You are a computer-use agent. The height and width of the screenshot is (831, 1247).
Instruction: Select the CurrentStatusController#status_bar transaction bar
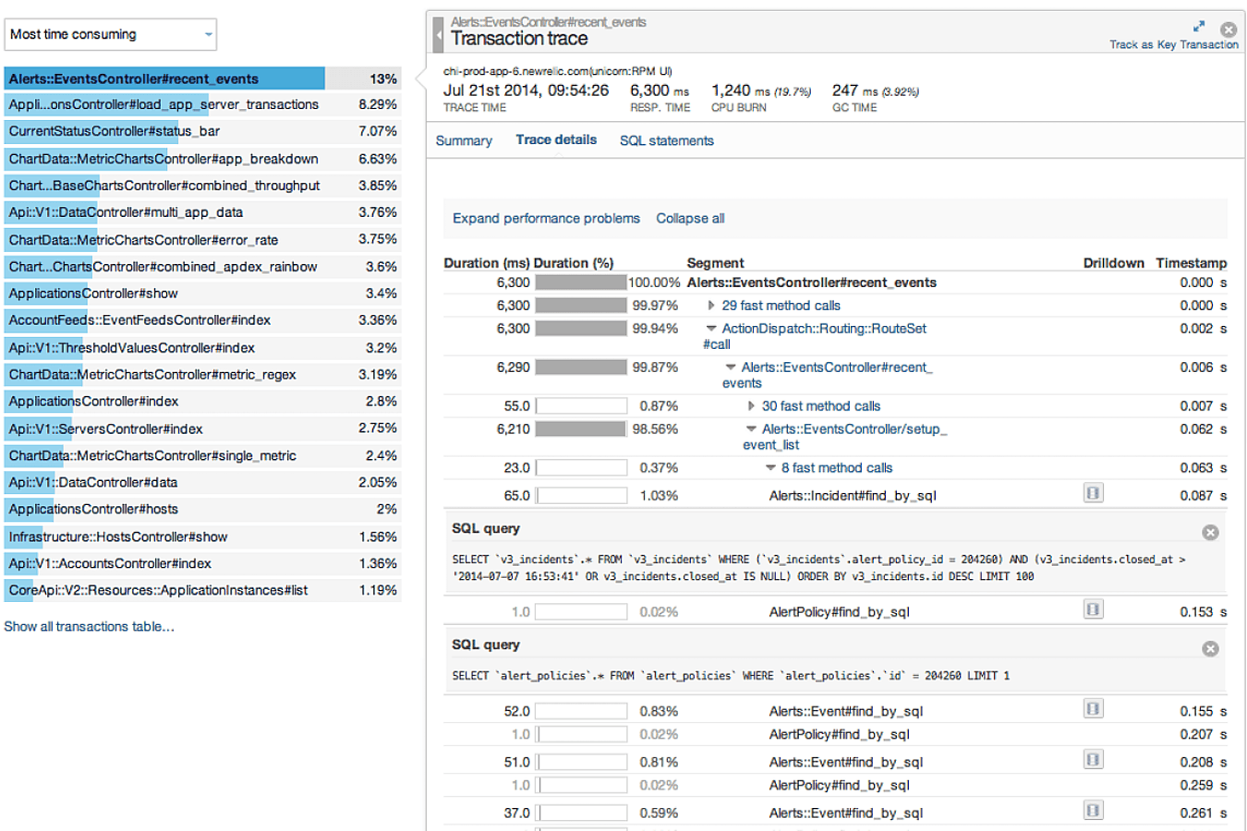(115, 132)
